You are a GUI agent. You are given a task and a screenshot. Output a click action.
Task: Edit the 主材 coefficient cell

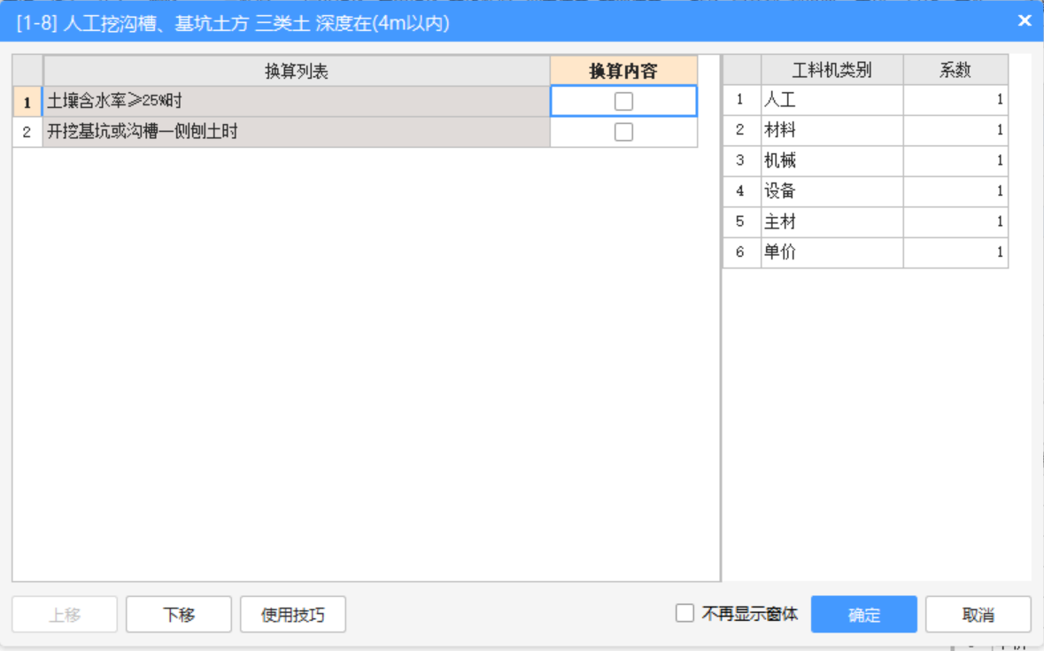[x=955, y=221]
